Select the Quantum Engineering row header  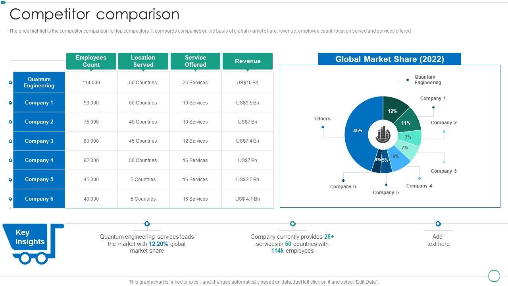[x=39, y=82]
